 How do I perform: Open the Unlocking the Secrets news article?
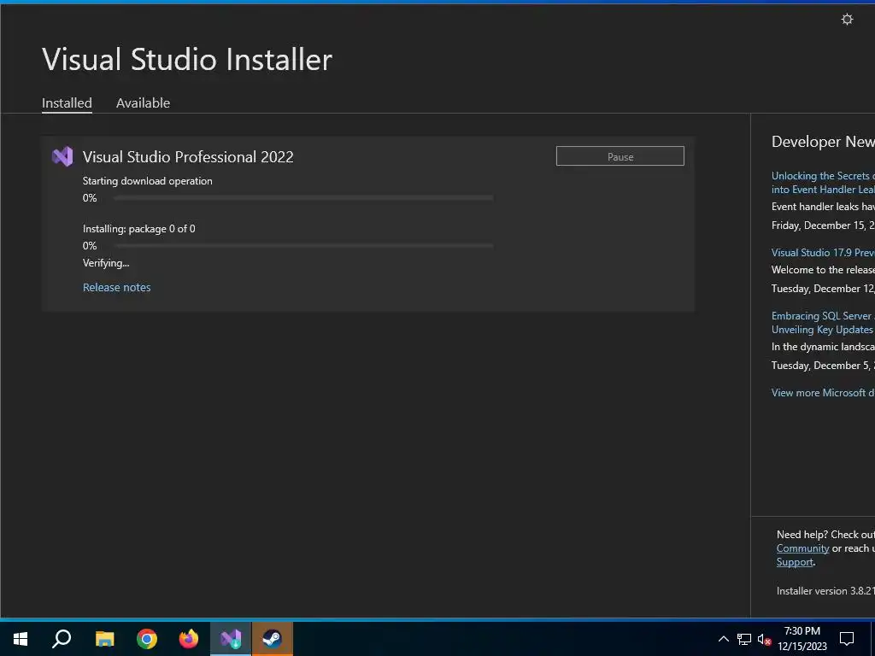coord(823,183)
